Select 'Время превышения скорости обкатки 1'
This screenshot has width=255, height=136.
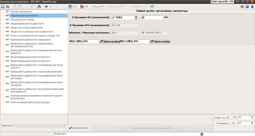pyautogui.click(x=30, y=57)
